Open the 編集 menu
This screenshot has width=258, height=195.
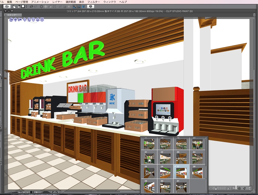click(10, 2)
